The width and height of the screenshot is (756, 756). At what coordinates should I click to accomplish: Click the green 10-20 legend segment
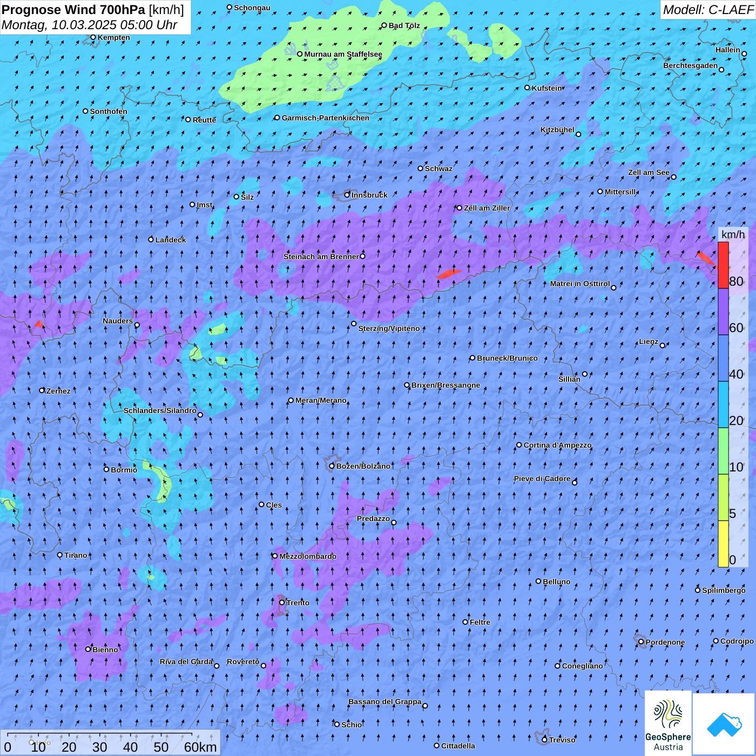(723, 451)
